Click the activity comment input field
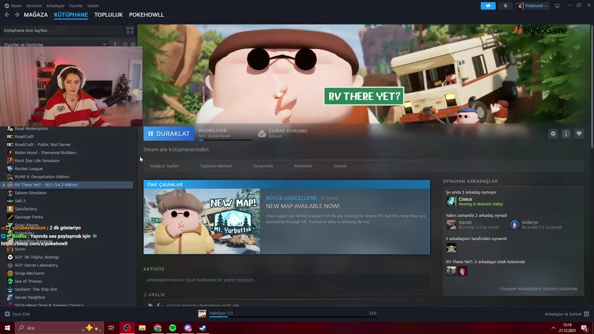 [286, 280]
